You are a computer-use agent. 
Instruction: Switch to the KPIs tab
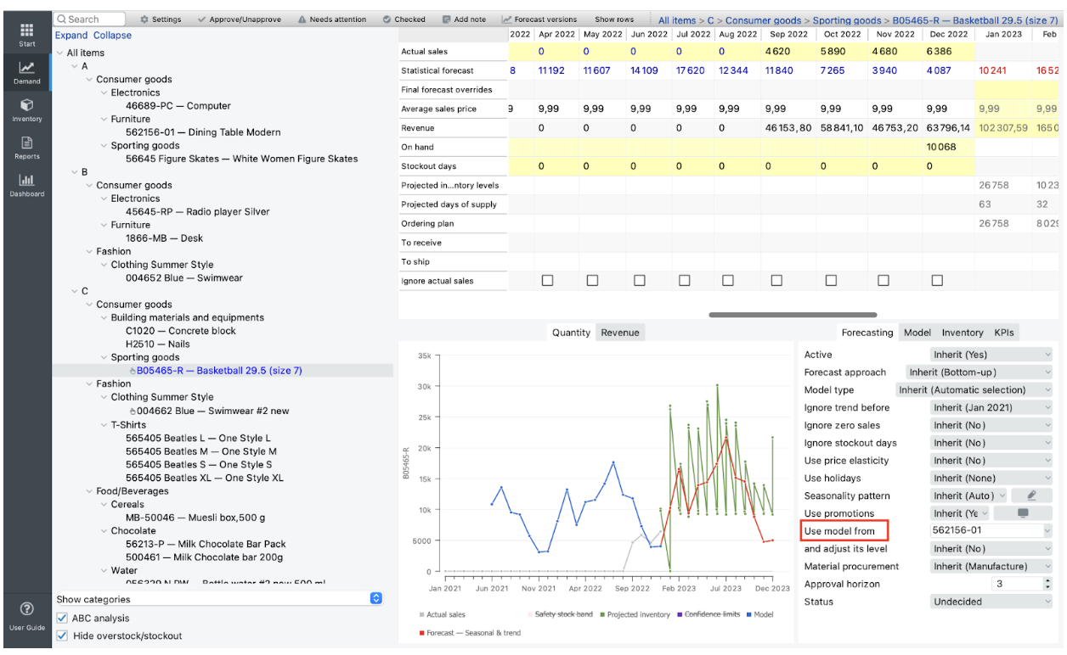point(1004,333)
